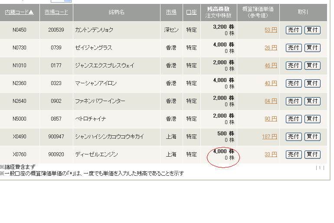Click stock name ファネンパワーインター
Screen dimensions: 334x223
pyautogui.click(x=100, y=101)
